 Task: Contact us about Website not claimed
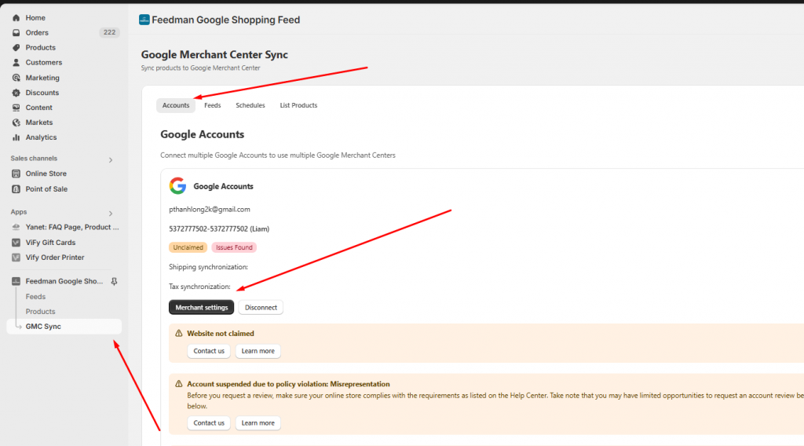click(209, 351)
